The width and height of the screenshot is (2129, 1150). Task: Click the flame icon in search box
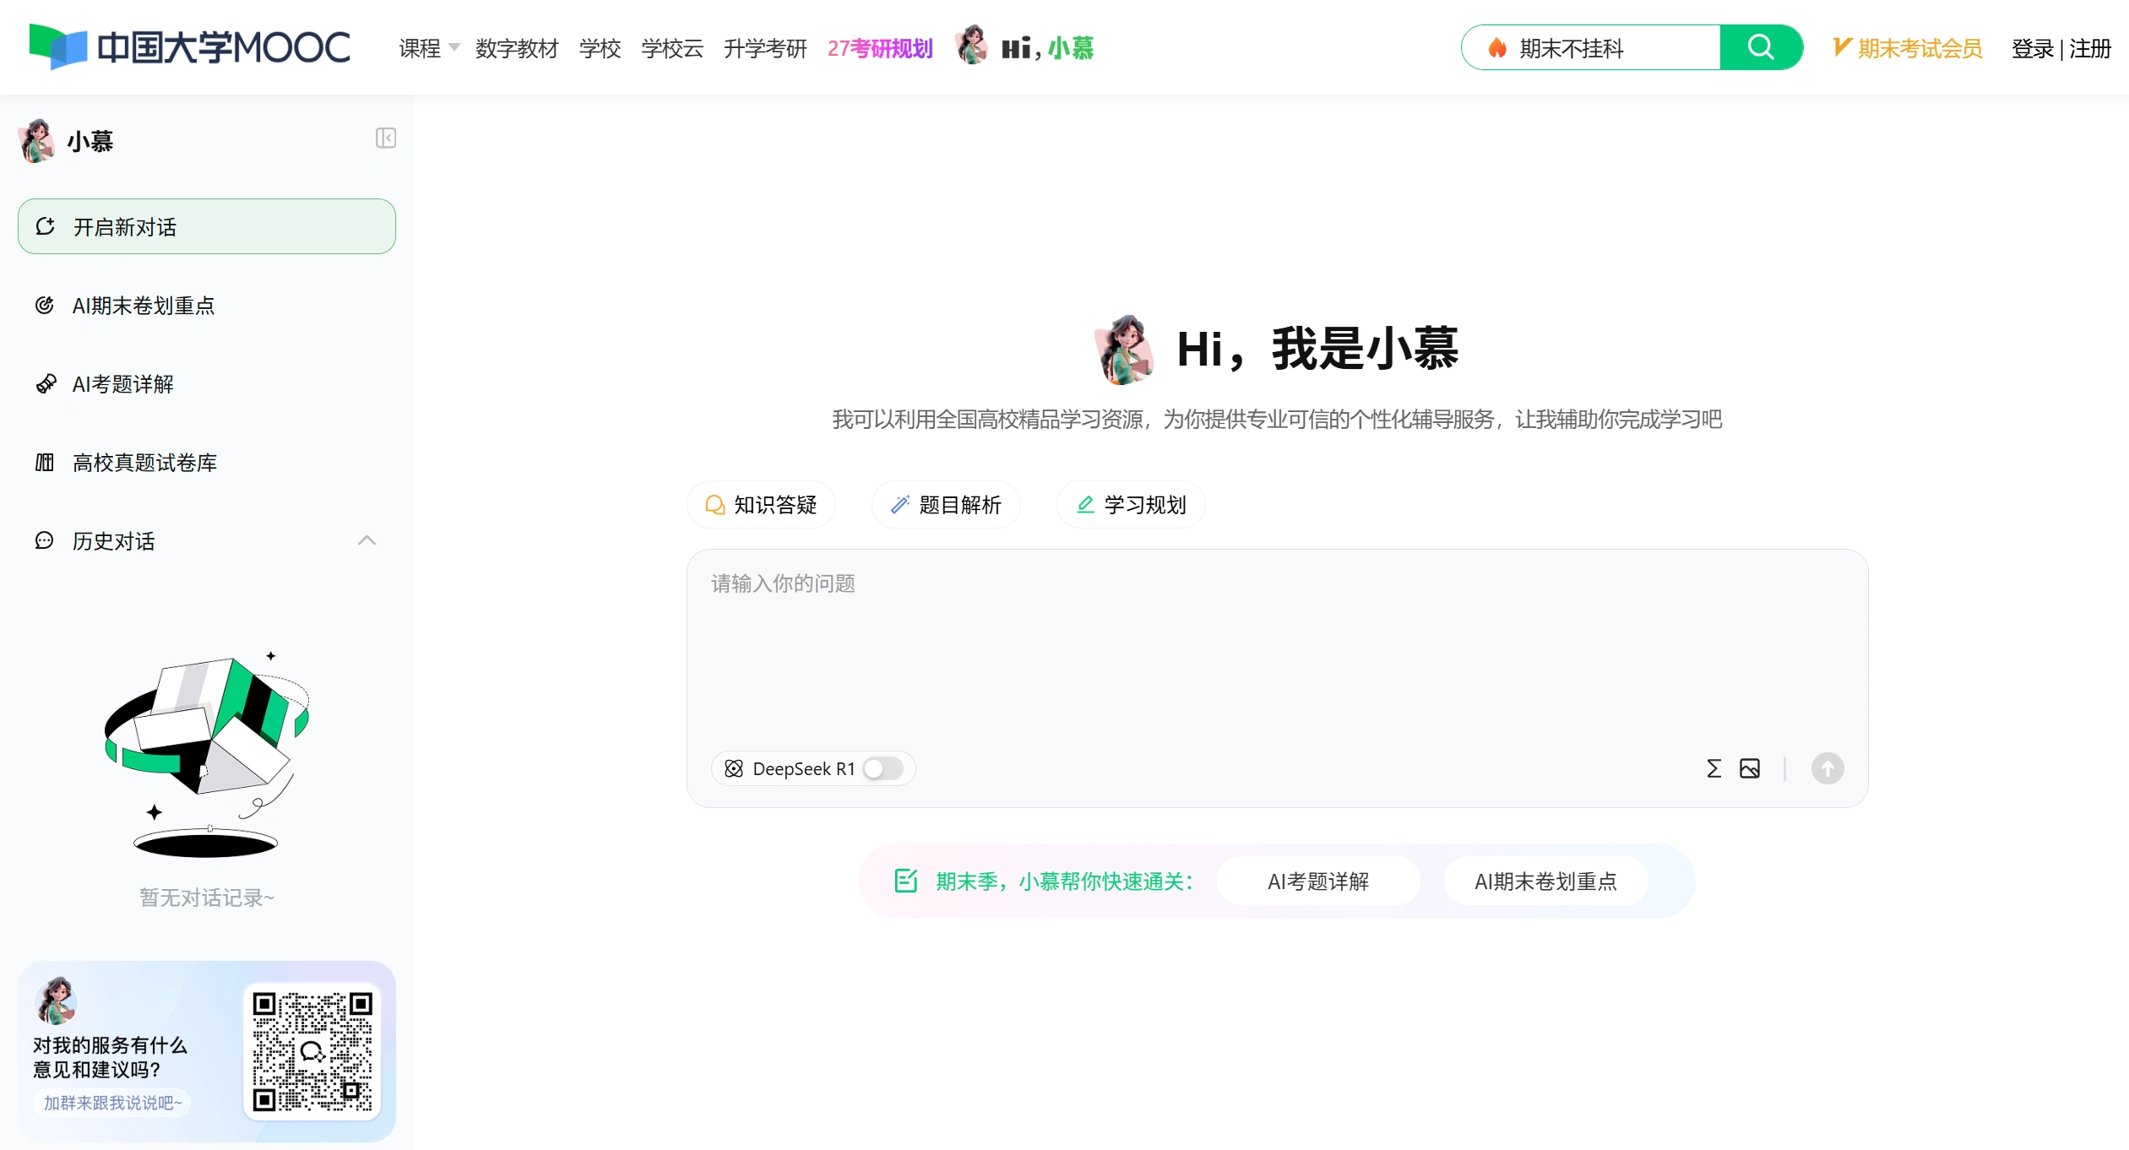point(1497,48)
